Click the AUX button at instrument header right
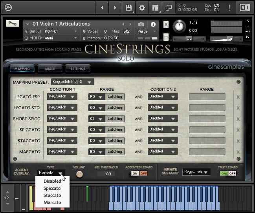Screen dimensions: 255x213 (x=248, y=31)
